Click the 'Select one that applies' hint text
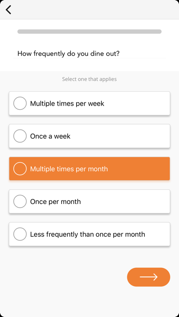The height and width of the screenshot is (317, 179). point(89,79)
